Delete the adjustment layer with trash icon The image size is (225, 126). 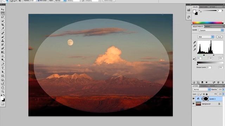[223, 83]
